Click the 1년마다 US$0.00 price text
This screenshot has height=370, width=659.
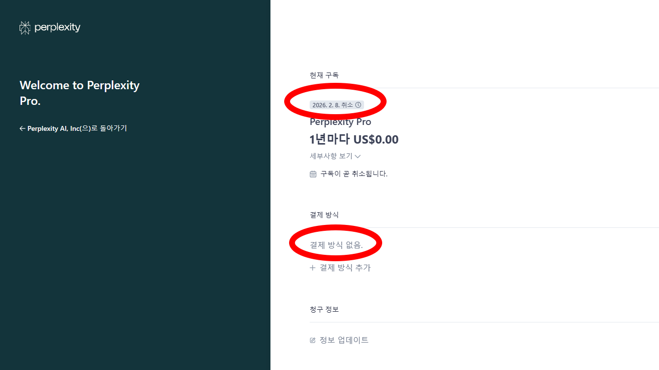[354, 139]
